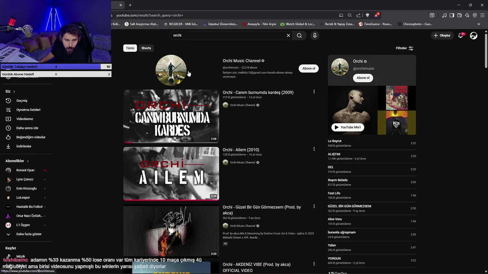This screenshot has width=488, height=274.
Task: Clear the YouTube search box text
Action: 288,35
